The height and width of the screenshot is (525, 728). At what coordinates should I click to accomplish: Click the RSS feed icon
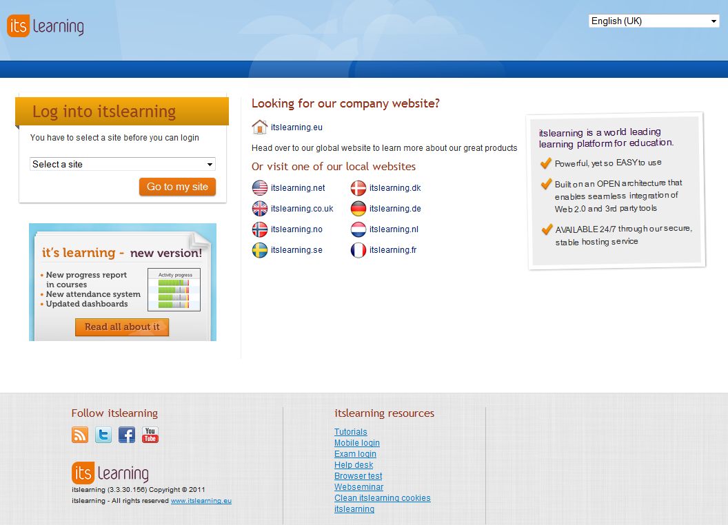point(80,435)
